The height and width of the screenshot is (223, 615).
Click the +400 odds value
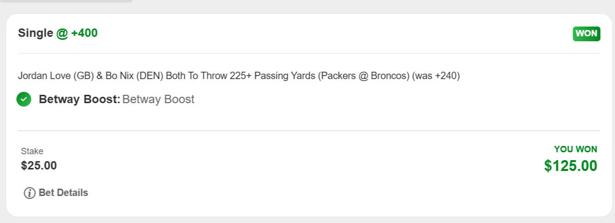[84, 33]
